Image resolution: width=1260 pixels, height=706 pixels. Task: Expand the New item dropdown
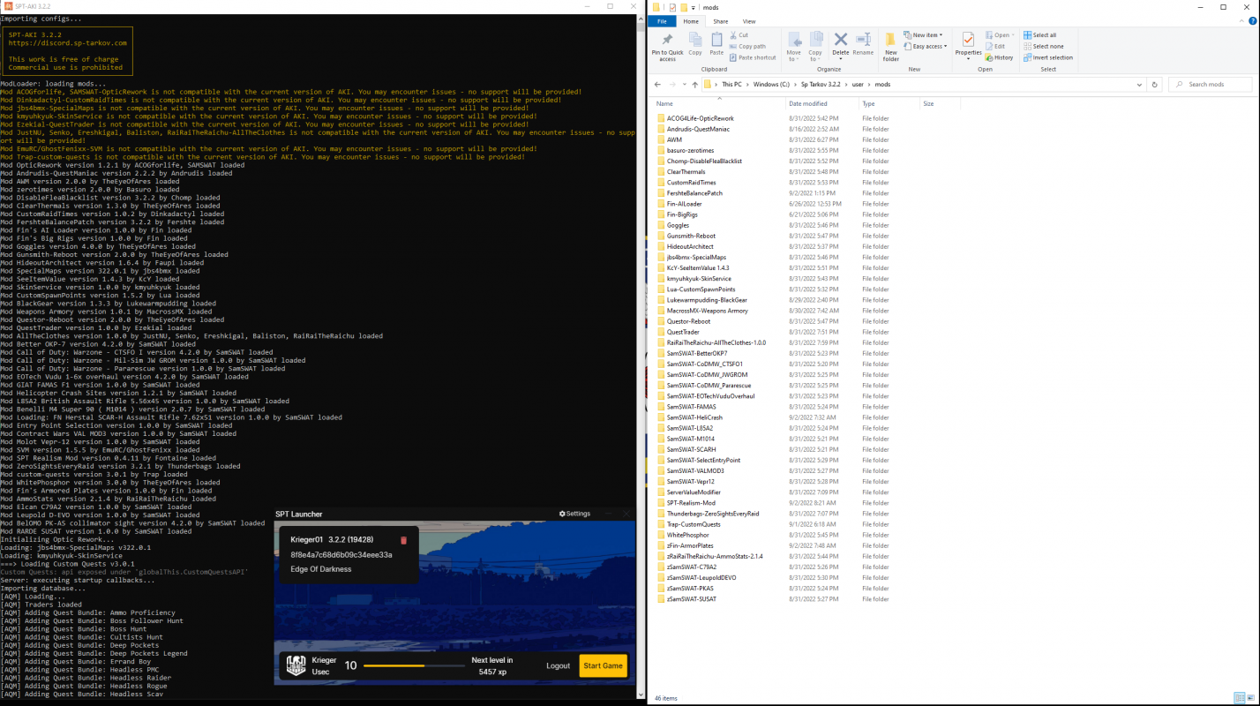926,35
